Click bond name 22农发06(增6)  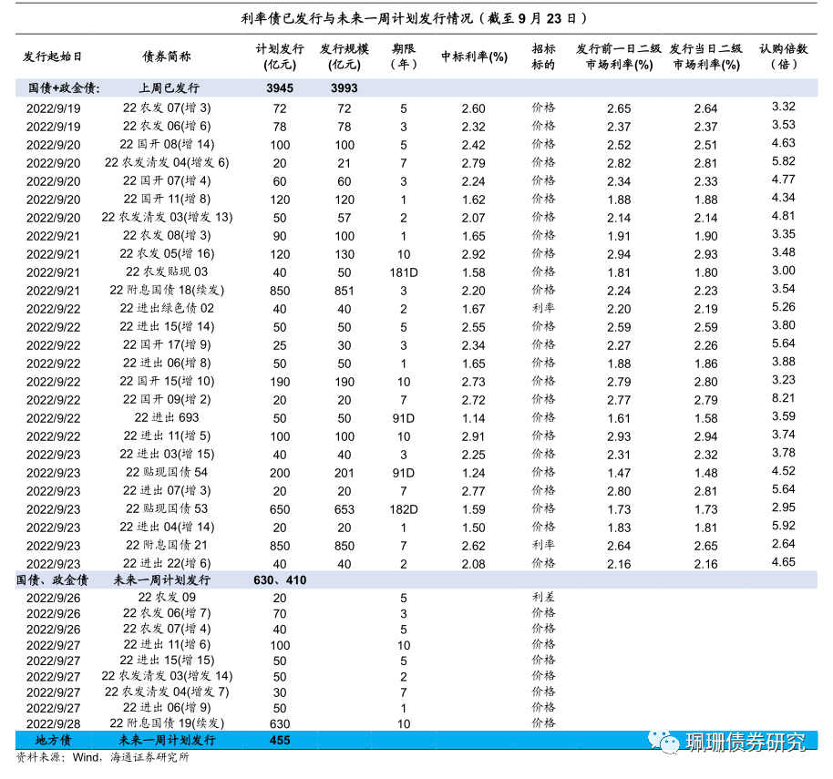[x=167, y=126]
